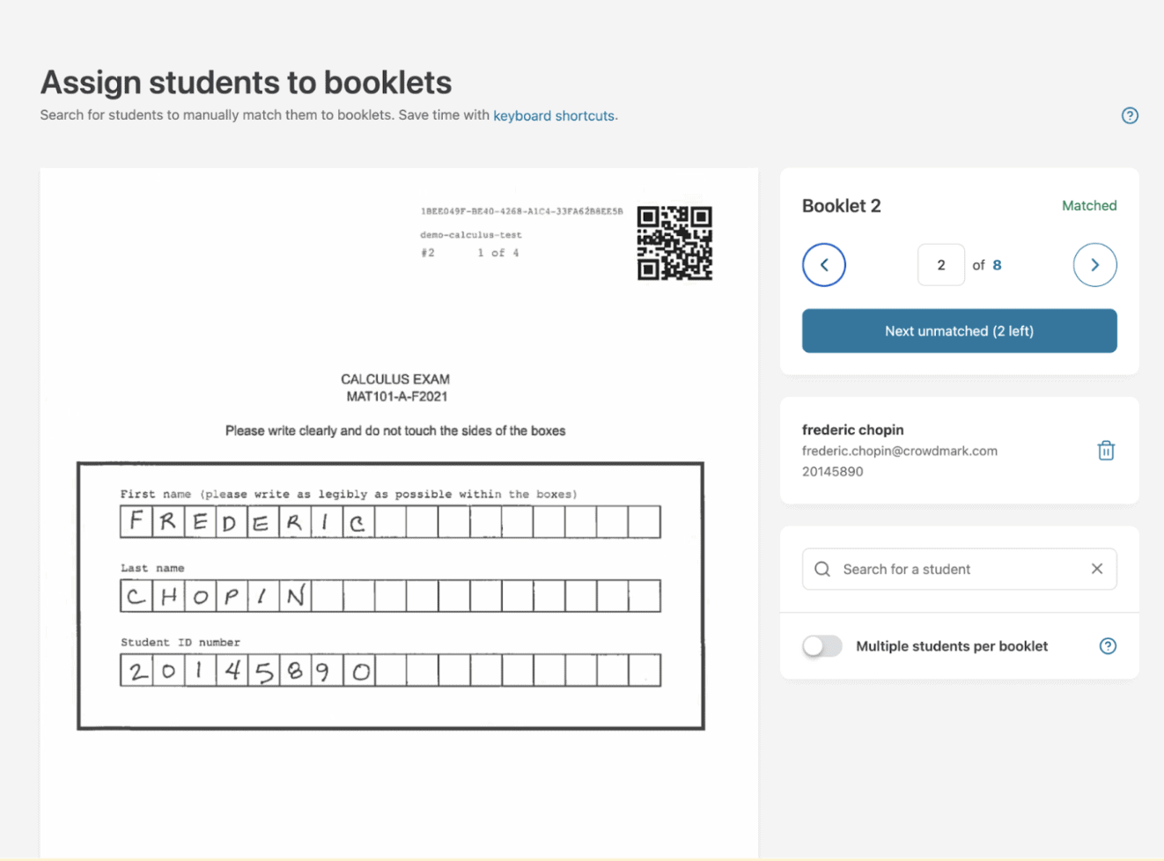This screenshot has width=1164, height=861.
Task: Remove frederic chopin using the trash icon
Action: [x=1106, y=451]
